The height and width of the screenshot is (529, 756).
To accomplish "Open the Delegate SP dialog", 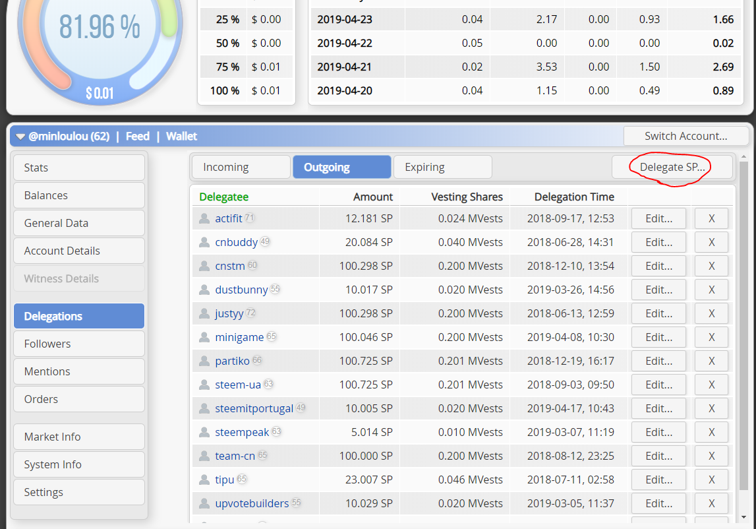I will [x=672, y=167].
